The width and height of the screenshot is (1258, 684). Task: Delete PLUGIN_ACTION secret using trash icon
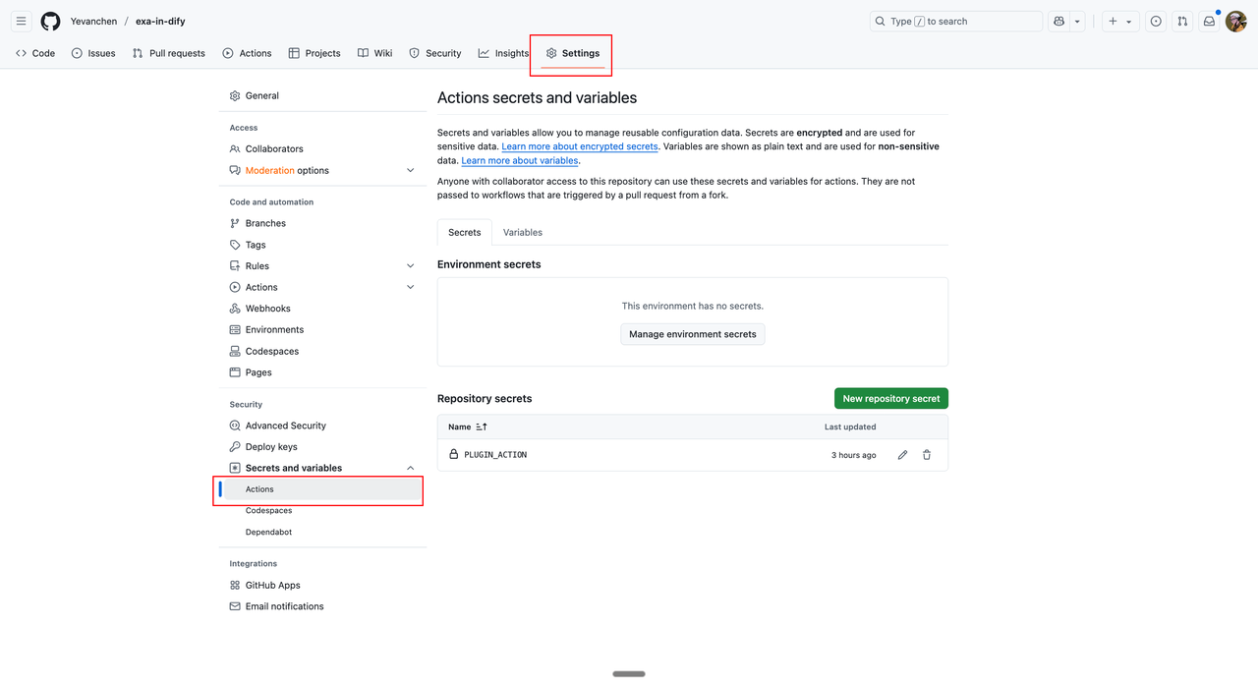[x=927, y=455]
